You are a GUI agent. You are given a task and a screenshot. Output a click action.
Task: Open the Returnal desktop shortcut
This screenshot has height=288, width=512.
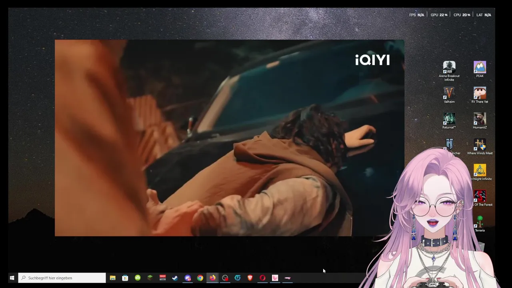click(449, 121)
